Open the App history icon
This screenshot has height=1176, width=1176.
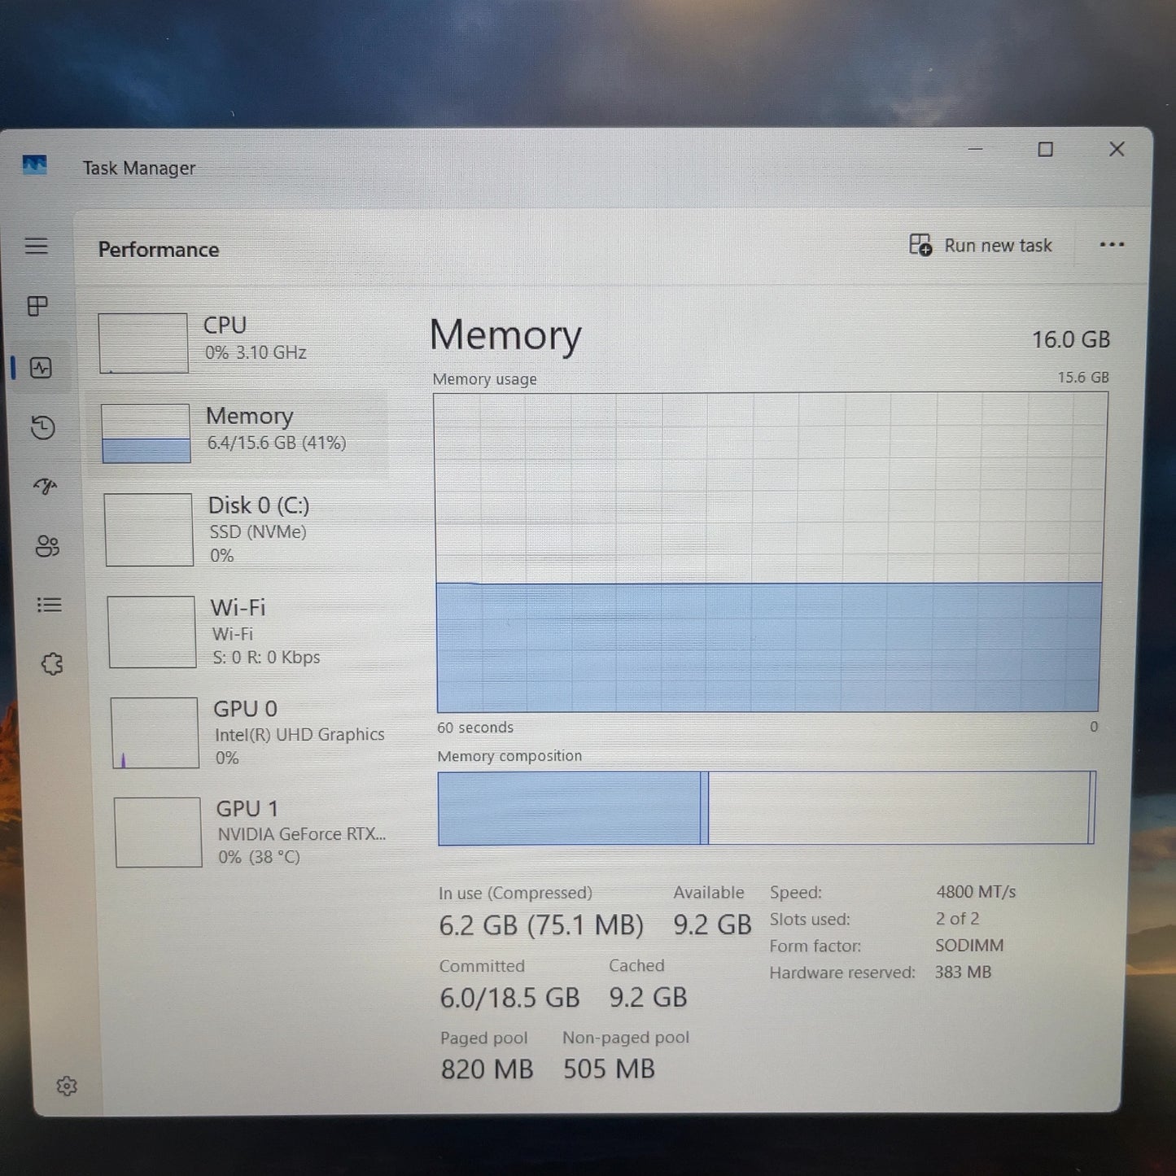(x=42, y=427)
